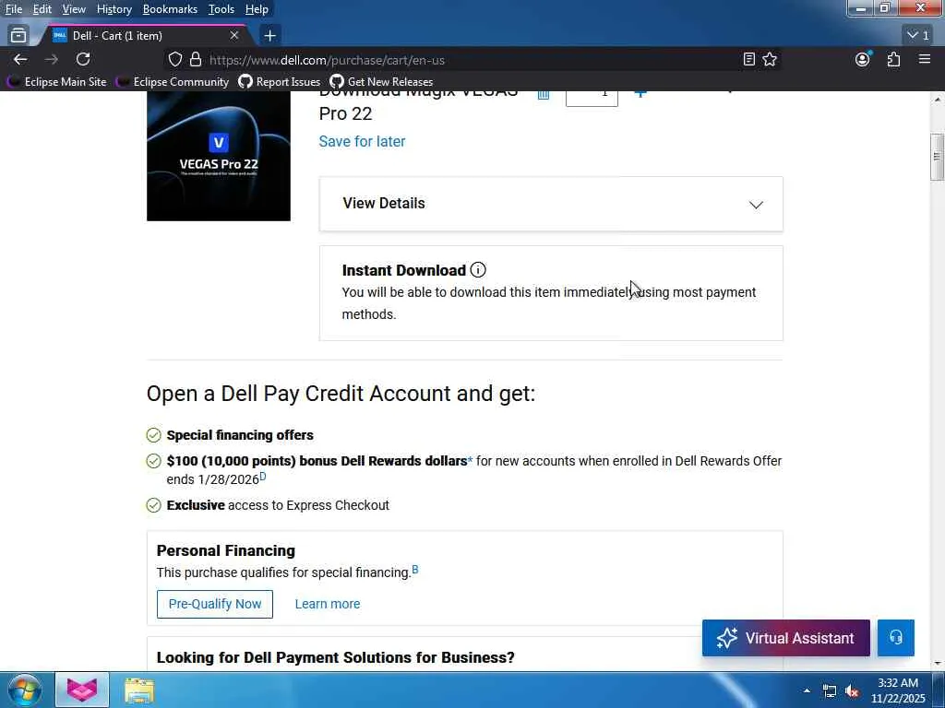The image size is (945, 708).
Task: Click the network tray icon
Action: [x=830, y=691]
